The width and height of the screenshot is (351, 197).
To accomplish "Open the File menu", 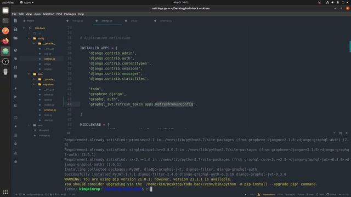I will pyautogui.click(x=14, y=14).
